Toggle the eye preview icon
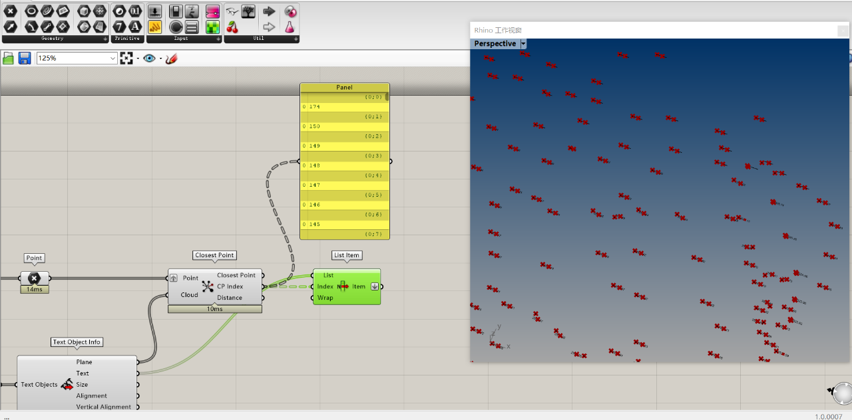Viewport: 852px width, 420px height. coord(149,58)
